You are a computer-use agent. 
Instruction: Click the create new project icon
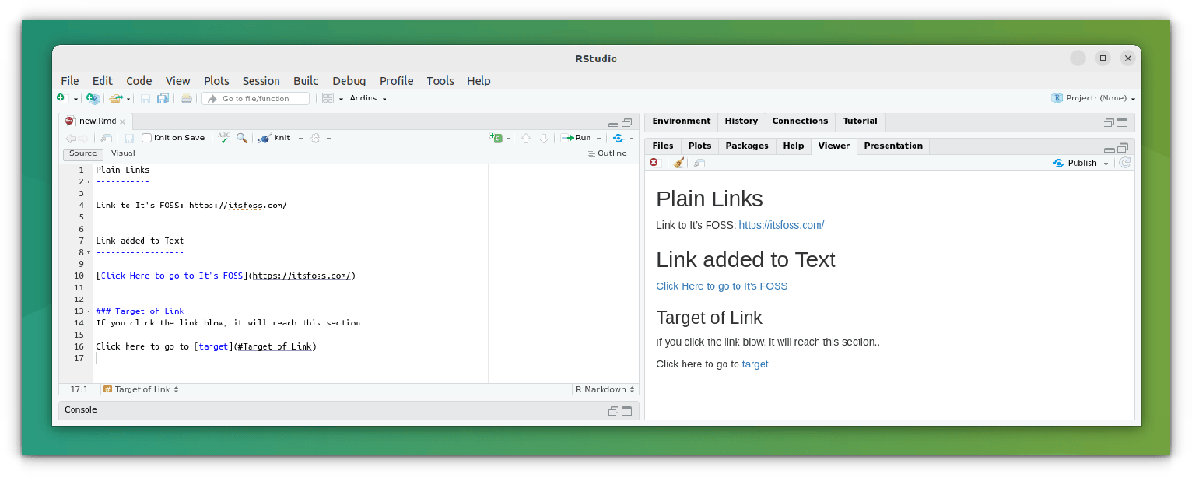pyautogui.click(x=91, y=99)
